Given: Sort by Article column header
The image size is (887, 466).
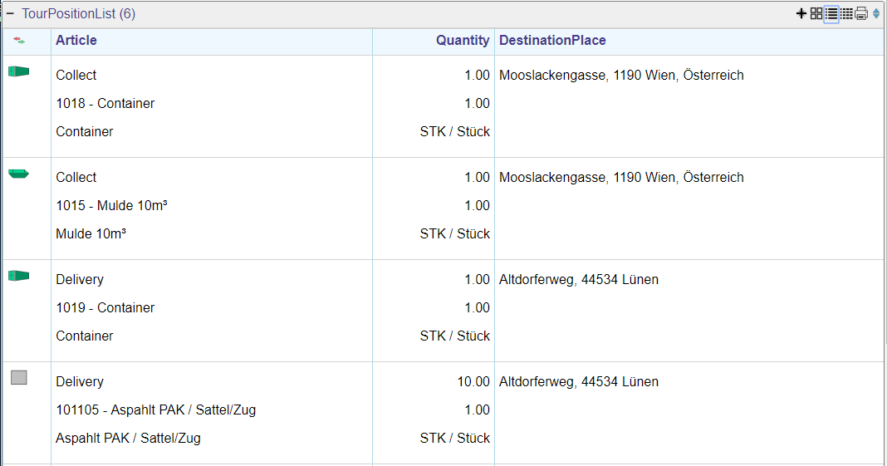Looking at the screenshot, I should pyautogui.click(x=76, y=40).
